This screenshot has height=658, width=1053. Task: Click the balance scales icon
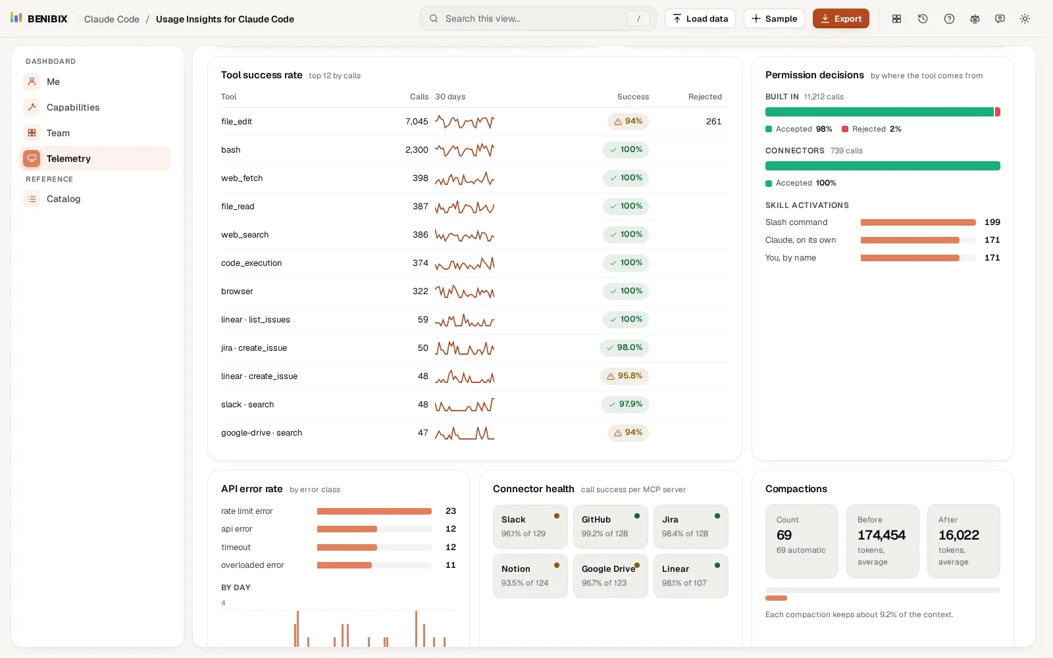pos(975,18)
